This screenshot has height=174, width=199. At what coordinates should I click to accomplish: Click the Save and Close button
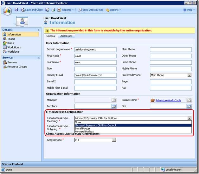32,10
